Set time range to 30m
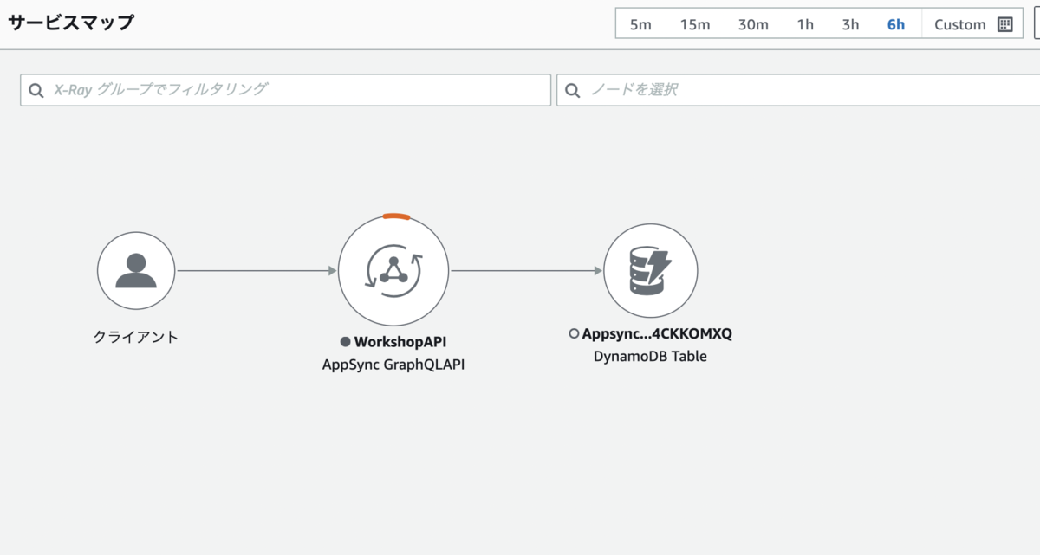1040x555 pixels. coord(753,24)
